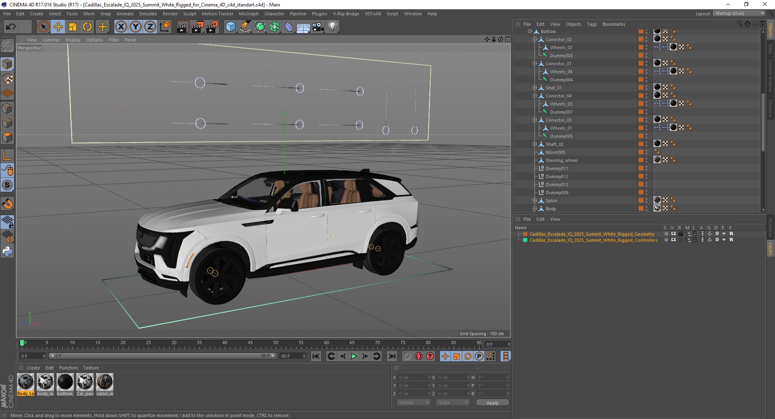Open the spline Pen tool

pyautogui.click(x=245, y=27)
